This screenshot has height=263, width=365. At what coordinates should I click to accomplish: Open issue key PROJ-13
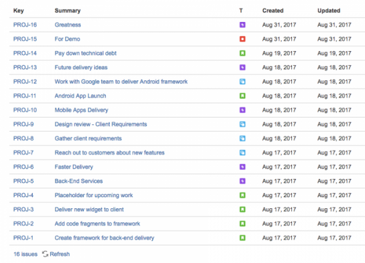click(x=25, y=68)
